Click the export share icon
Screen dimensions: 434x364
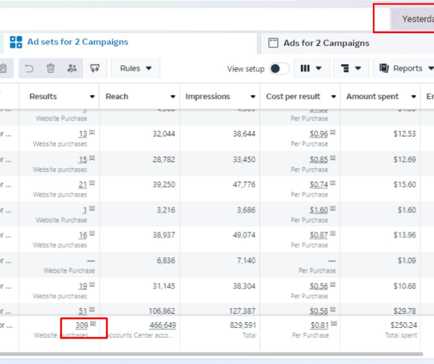(x=95, y=68)
